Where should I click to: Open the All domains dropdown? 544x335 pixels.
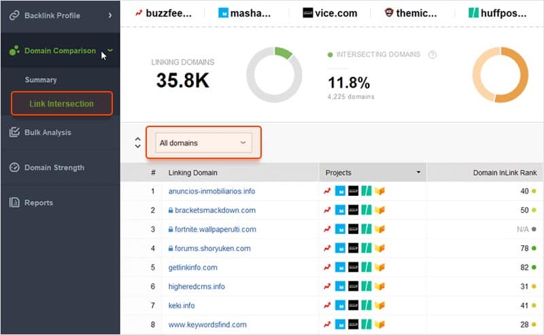tap(203, 143)
